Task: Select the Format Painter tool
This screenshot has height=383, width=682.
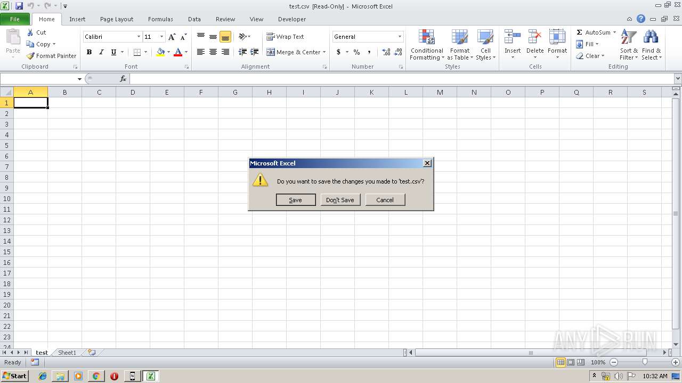Action: 52,56
